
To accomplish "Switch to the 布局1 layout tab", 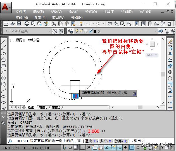I will (x=42, y=107).
